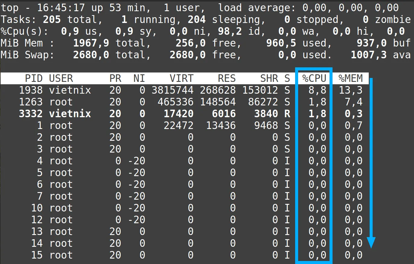Select PID 1938 in the process list
414x264 pixels.
point(31,90)
